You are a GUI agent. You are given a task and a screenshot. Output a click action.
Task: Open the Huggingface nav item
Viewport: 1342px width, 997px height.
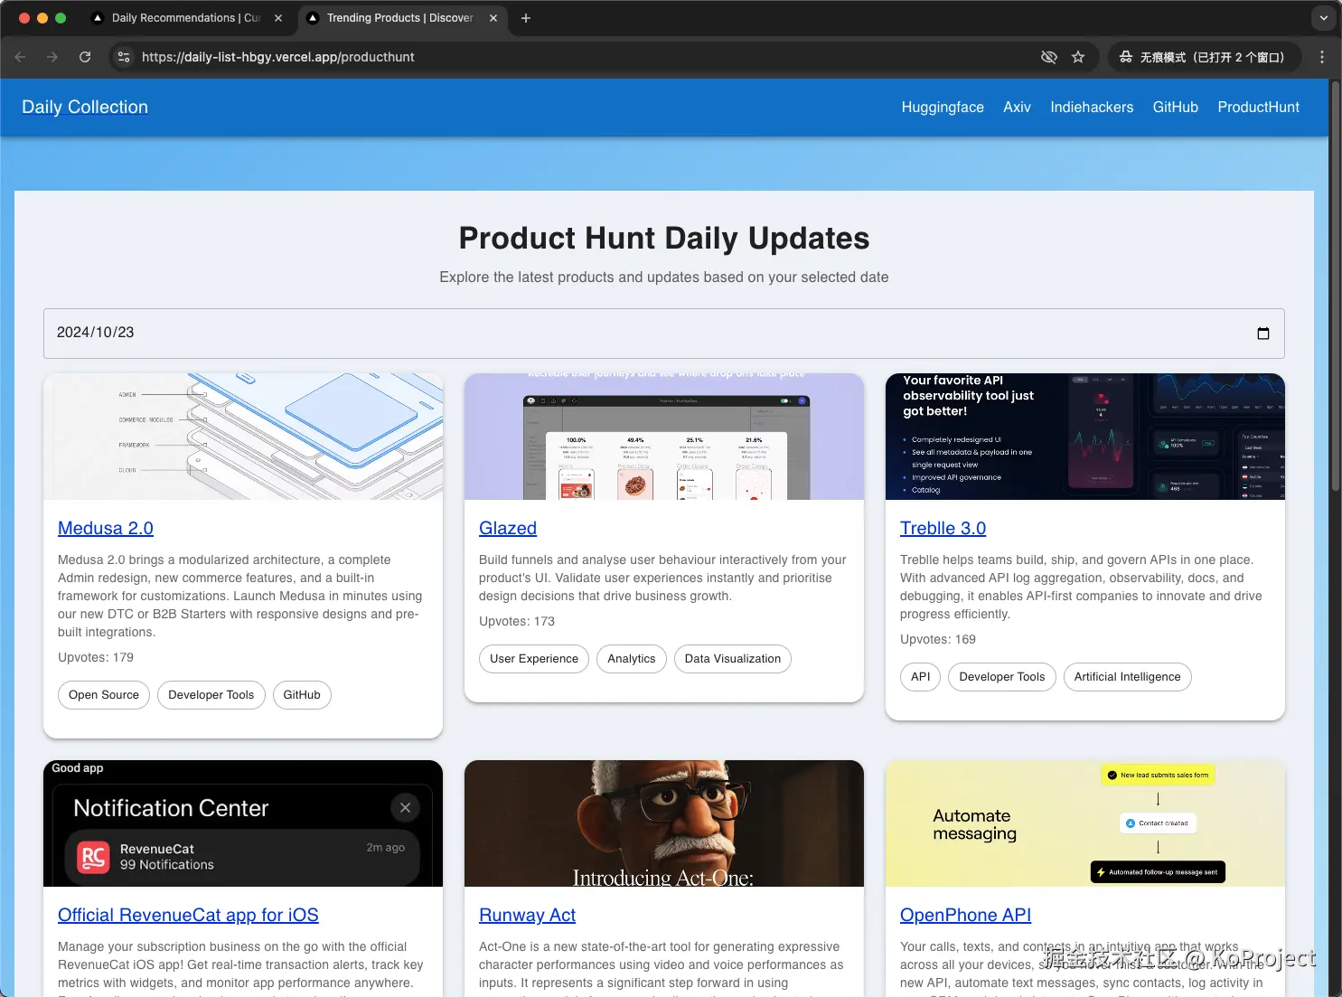pos(943,107)
